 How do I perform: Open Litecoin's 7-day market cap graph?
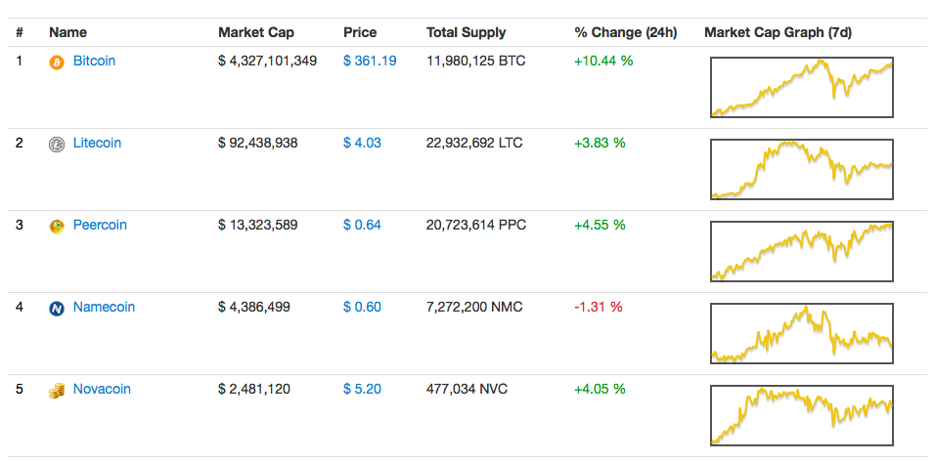coord(802,170)
